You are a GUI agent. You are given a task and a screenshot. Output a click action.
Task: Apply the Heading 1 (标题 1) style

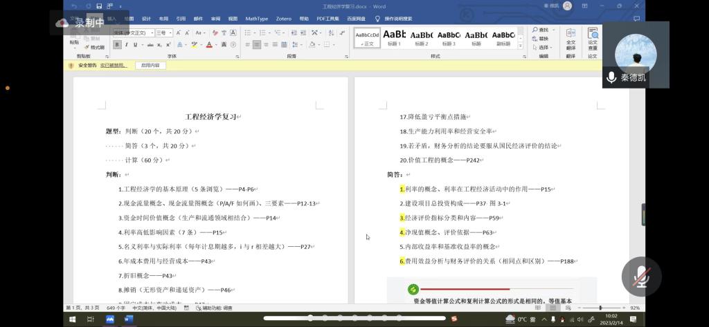point(394,37)
